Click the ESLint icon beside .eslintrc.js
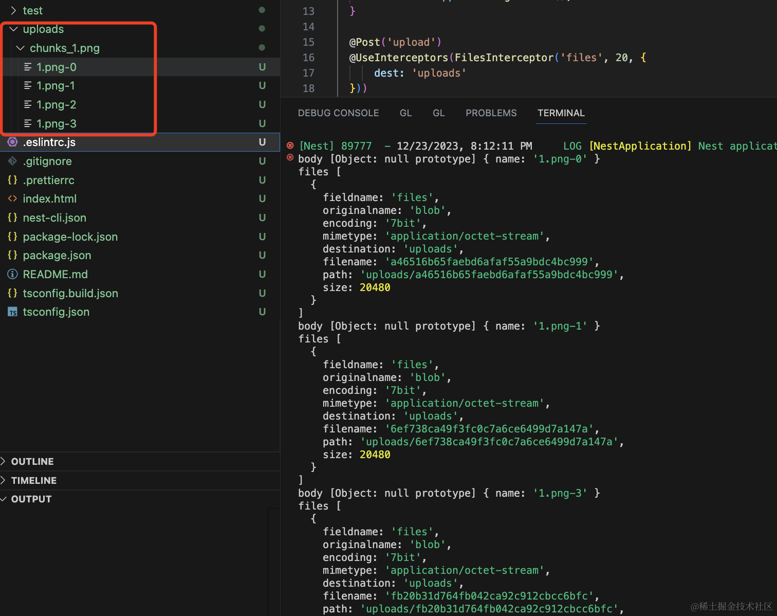Viewport: 777px width, 616px height. click(12, 142)
